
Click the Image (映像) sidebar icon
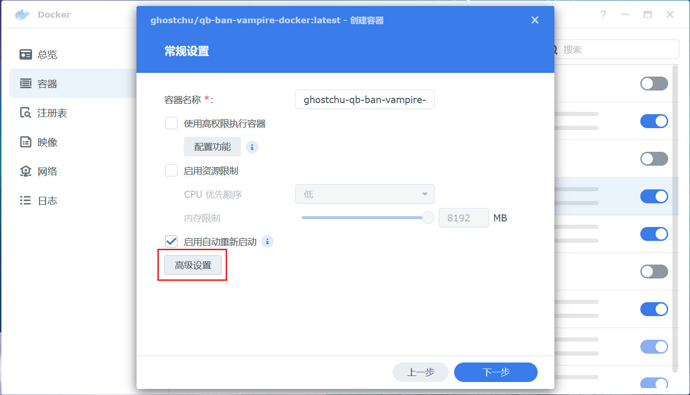(x=26, y=142)
